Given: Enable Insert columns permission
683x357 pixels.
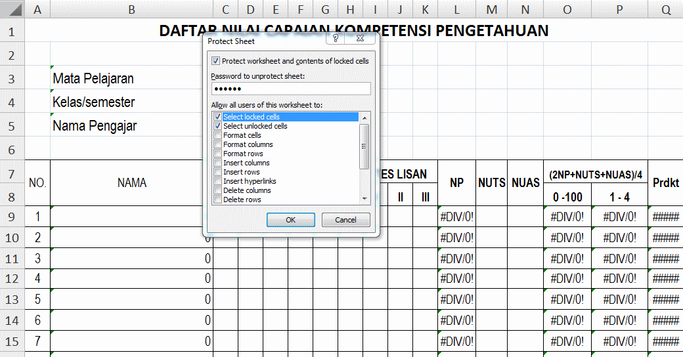Looking at the screenshot, I should [x=218, y=162].
